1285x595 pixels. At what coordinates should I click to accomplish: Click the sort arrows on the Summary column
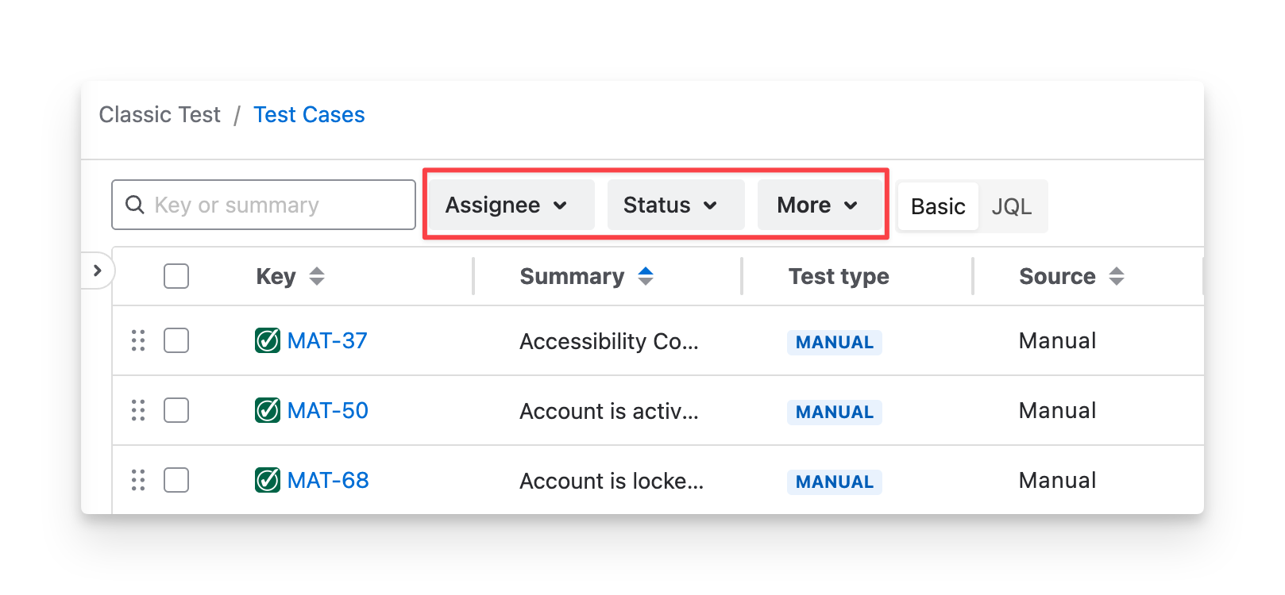coord(646,276)
